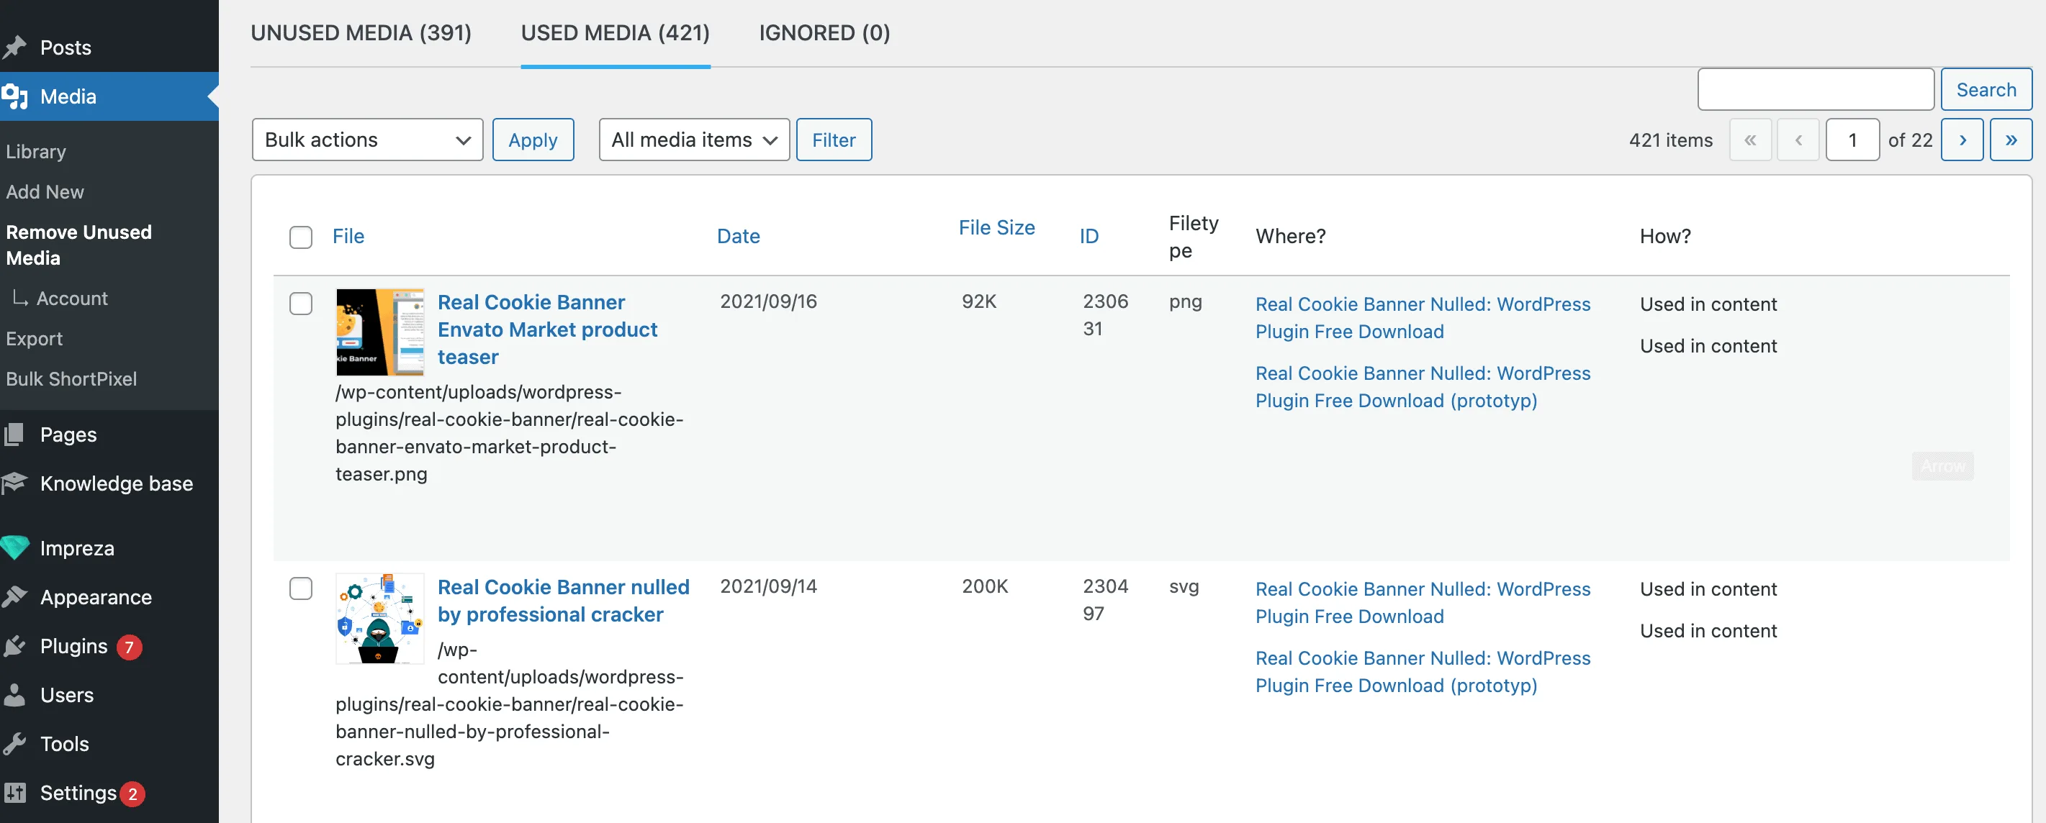The image size is (2046, 823).
Task: Click the Plugins plug icon
Action: point(14,646)
